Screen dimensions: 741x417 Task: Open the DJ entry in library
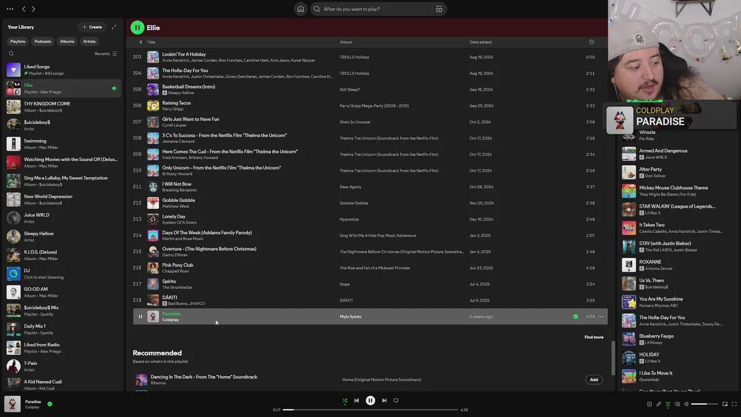click(63, 273)
